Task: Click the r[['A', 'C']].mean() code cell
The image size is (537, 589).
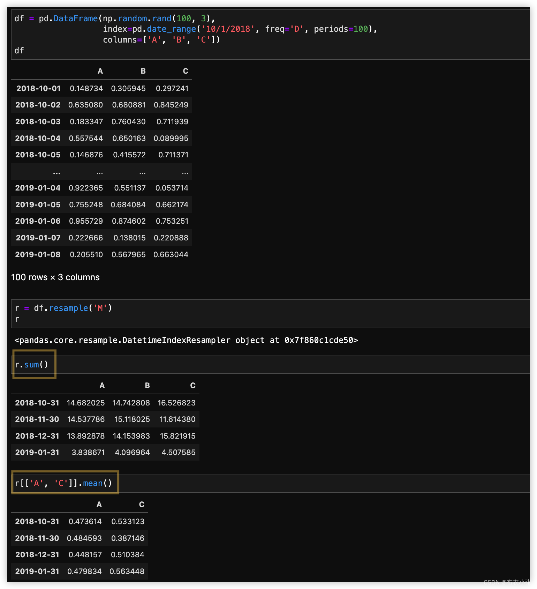Action: (x=271, y=483)
